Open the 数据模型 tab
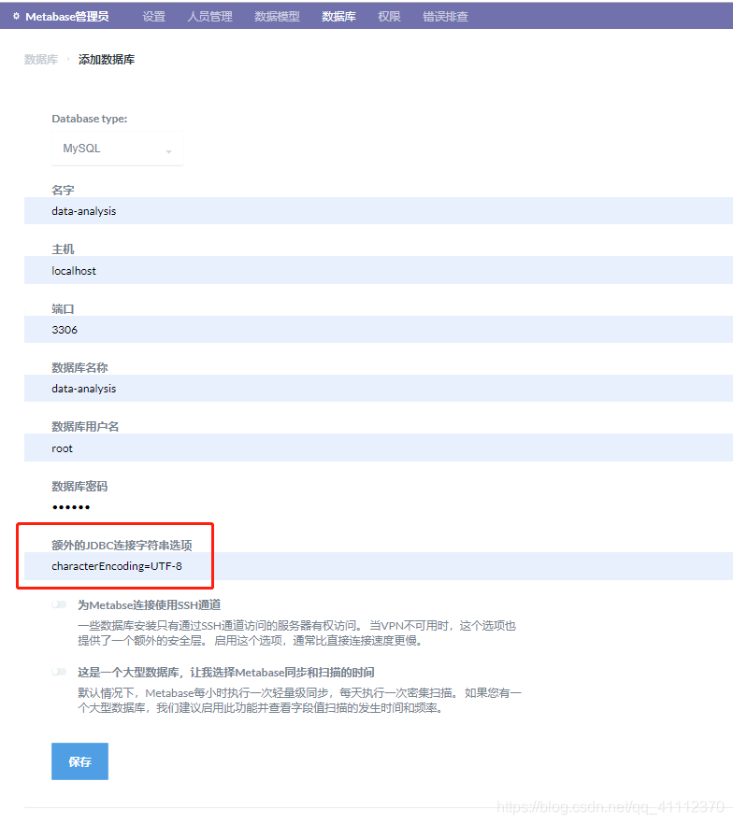The image size is (733, 824). [277, 17]
